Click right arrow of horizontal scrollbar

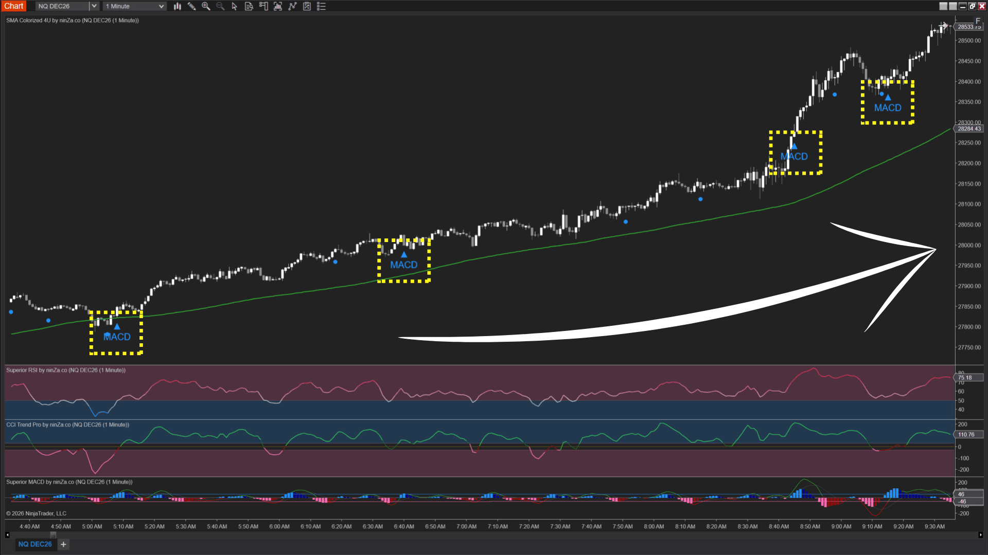pos(980,535)
